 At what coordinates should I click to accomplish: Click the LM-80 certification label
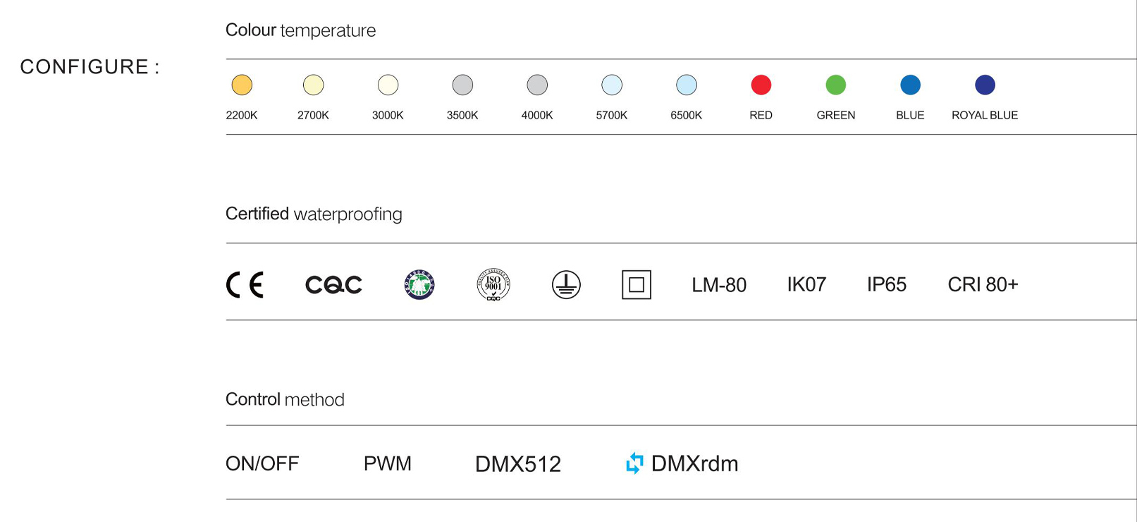(x=719, y=285)
